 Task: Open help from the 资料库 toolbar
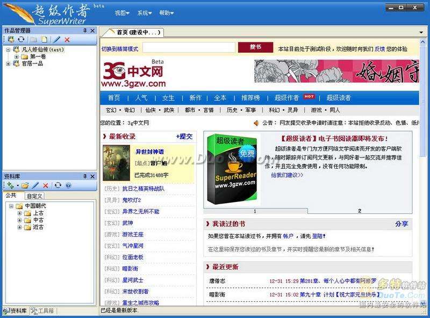tap(68, 185)
